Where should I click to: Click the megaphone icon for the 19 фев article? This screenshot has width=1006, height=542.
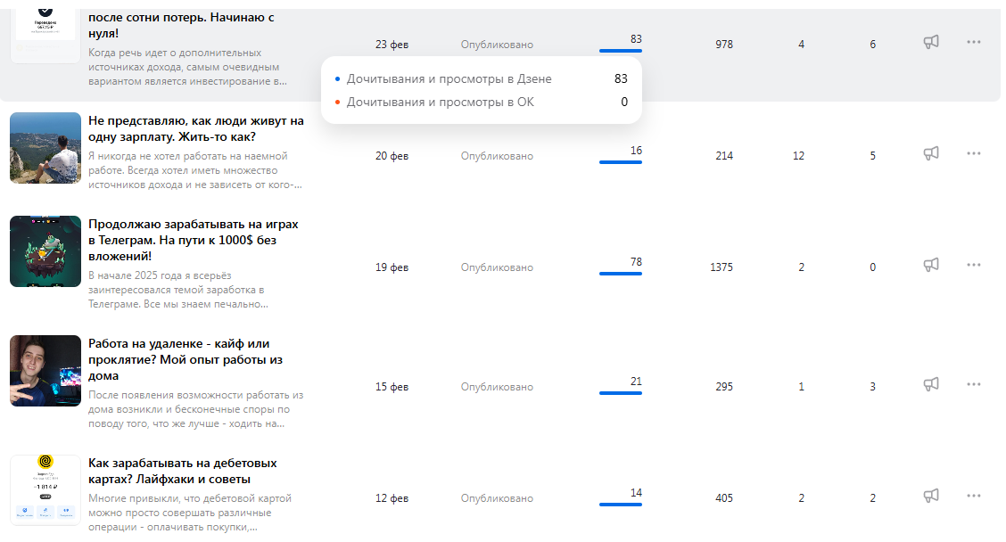coord(931,265)
